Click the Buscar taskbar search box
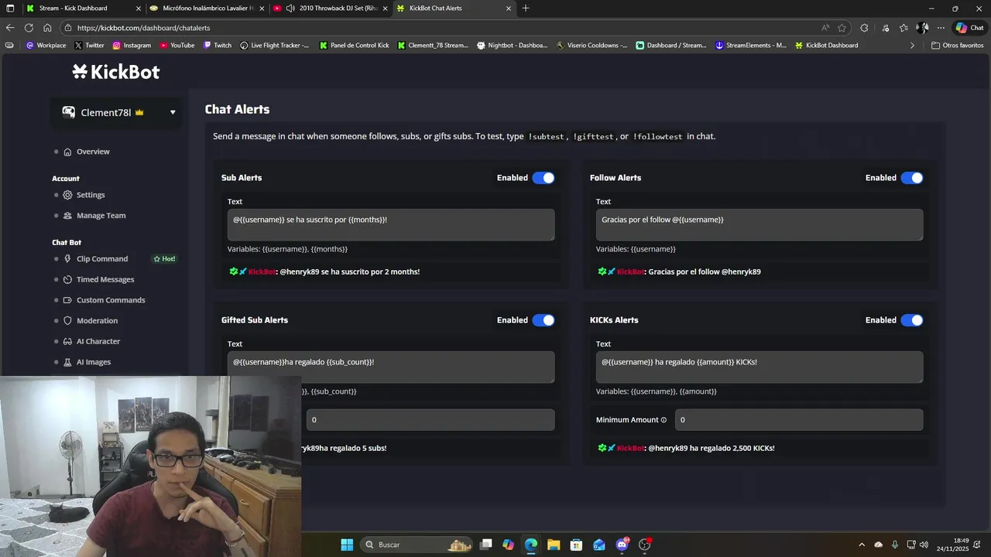 [x=417, y=545]
